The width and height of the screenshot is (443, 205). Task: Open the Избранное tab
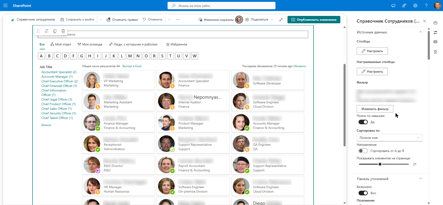pyautogui.click(x=177, y=44)
